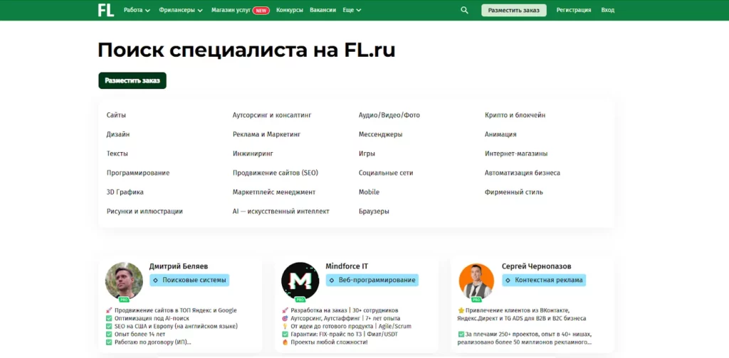
Task: Click text 'От идеи до готового продукта'
Action: [332, 327]
